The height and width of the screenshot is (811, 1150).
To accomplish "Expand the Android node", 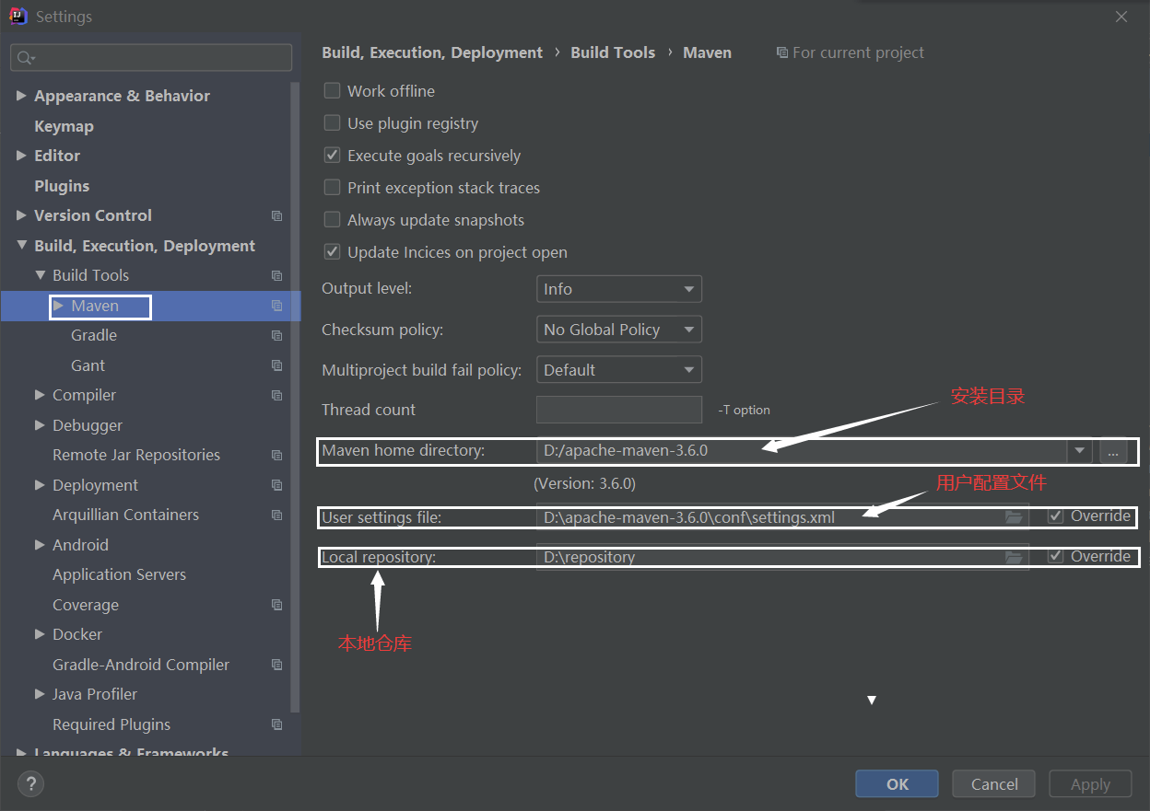I will click(40, 545).
